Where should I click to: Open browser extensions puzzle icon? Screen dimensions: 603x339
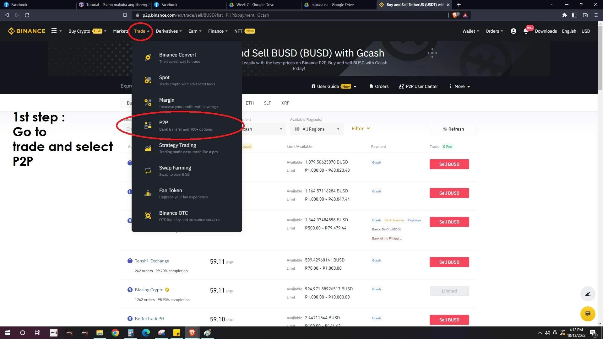click(x=564, y=15)
